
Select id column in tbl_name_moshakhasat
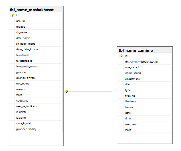coord(36,15)
